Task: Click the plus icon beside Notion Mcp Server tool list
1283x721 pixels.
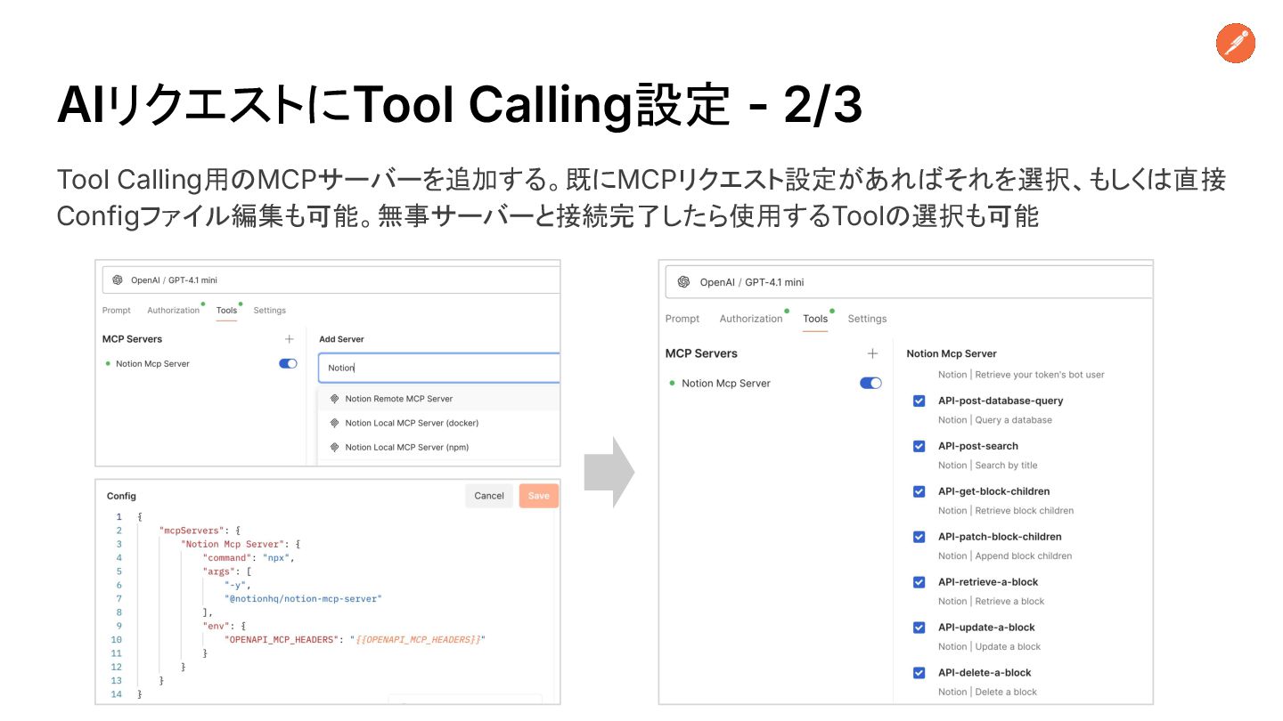Action: tap(872, 353)
